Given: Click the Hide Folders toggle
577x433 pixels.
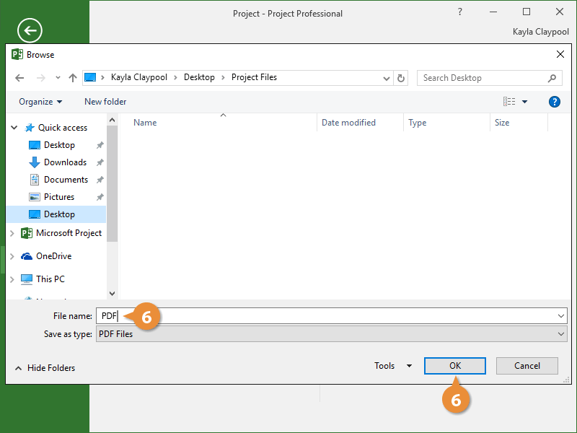Looking at the screenshot, I should (45, 368).
